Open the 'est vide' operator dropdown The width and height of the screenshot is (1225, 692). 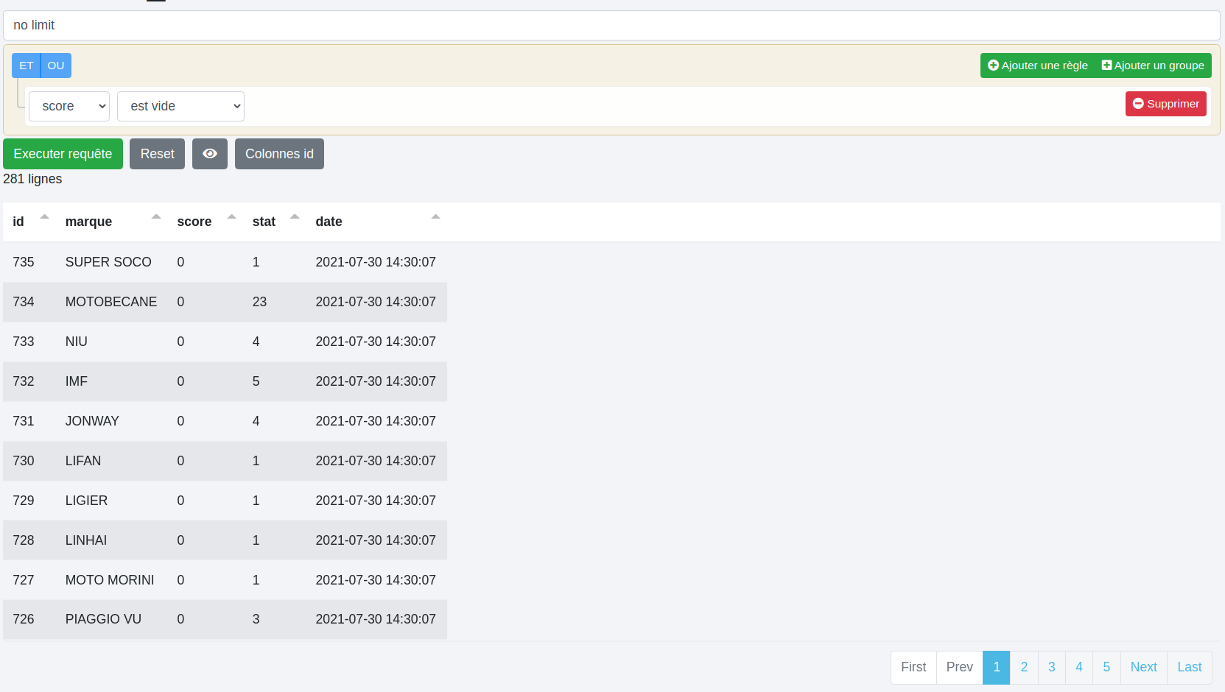coord(180,106)
